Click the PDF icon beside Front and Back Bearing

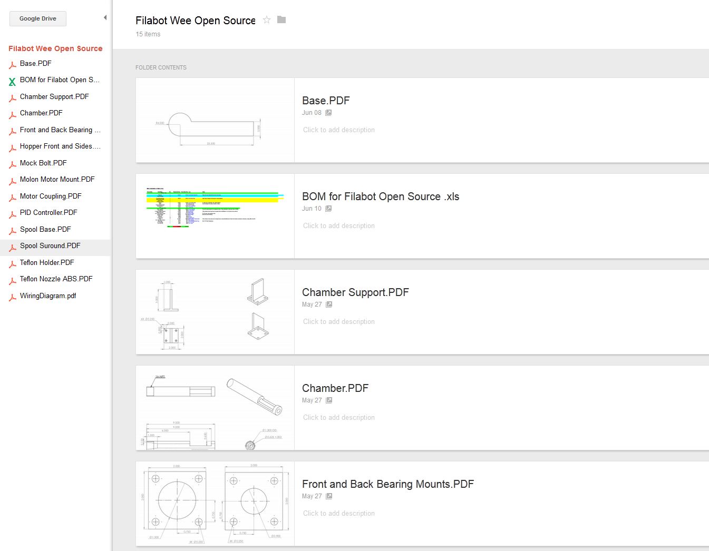pos(12,131)
